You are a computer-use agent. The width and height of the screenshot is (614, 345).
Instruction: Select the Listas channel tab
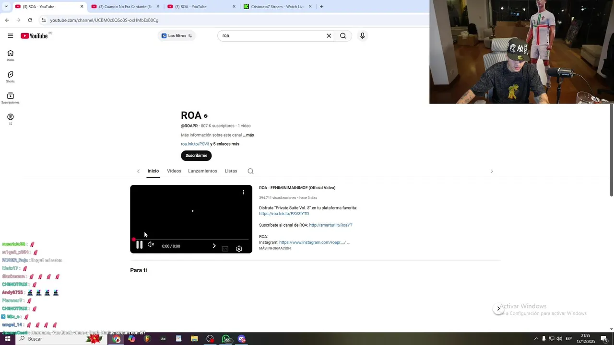[x=231, y=171]
